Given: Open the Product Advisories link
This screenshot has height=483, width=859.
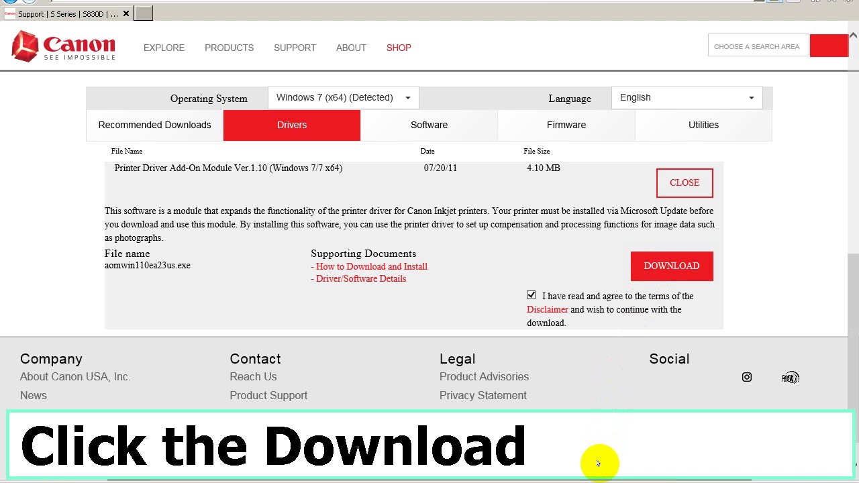Looking at the screenshot, I should [x=484, y=376].
